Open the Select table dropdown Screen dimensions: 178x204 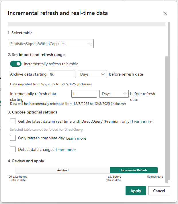tap(50, 44)
